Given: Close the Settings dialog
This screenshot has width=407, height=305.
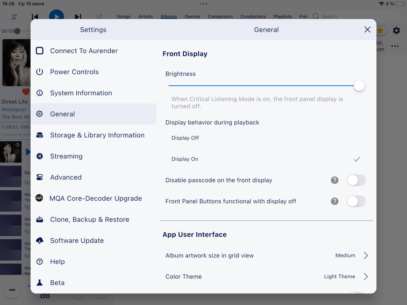Looking at the screenshot, I should click(x=367, y=29).
